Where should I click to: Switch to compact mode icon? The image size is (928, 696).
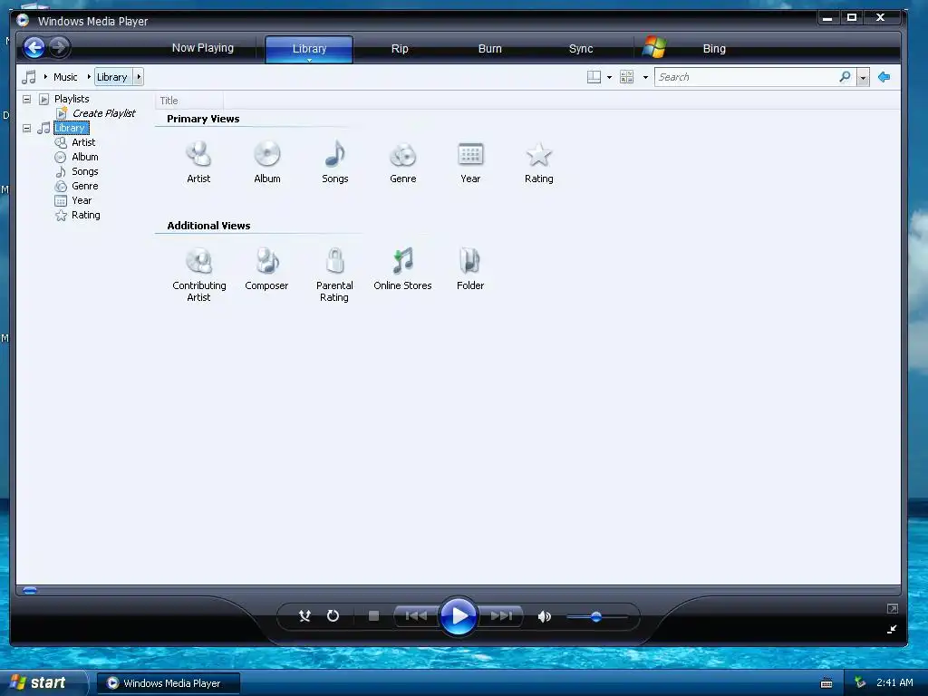(892, 629)
